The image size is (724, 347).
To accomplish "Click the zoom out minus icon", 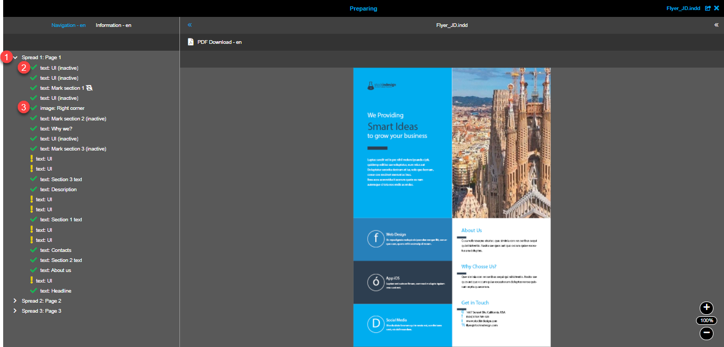I will tap(707, 333).
